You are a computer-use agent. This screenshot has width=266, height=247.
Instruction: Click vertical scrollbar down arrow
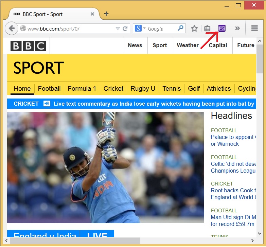260,234
